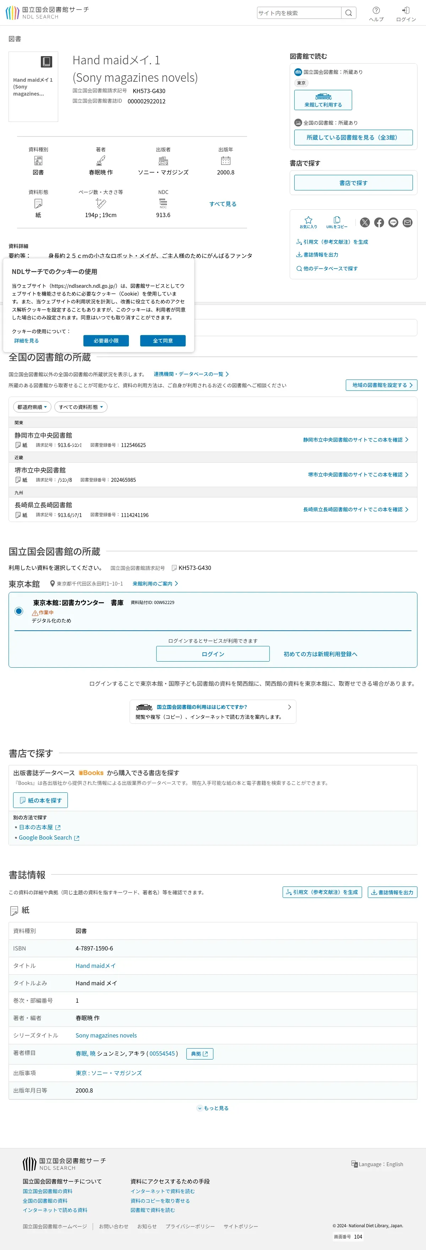This screenshot has height=1250, width=426.
Task: Open Sony magazines novels series link
Action: [106, 1035]
